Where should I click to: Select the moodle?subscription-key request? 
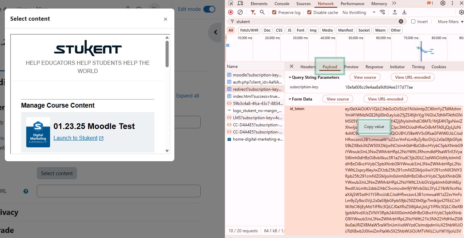(254, 75)
